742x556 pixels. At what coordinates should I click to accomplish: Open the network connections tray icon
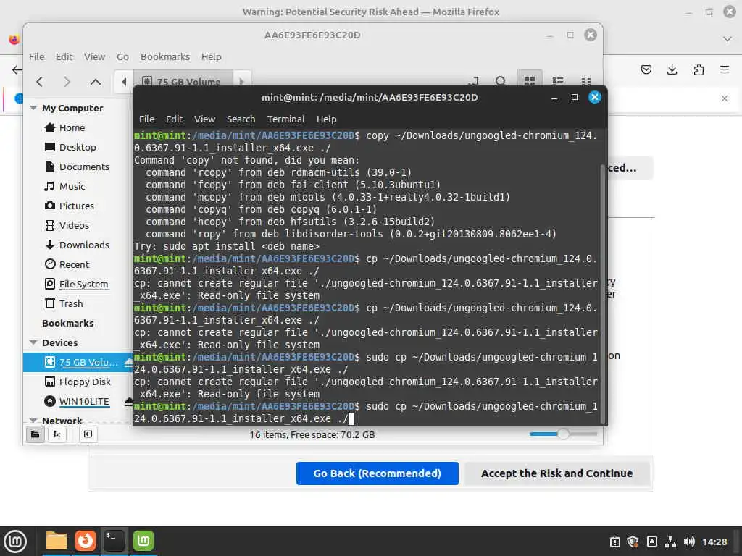tap(670, 542)
